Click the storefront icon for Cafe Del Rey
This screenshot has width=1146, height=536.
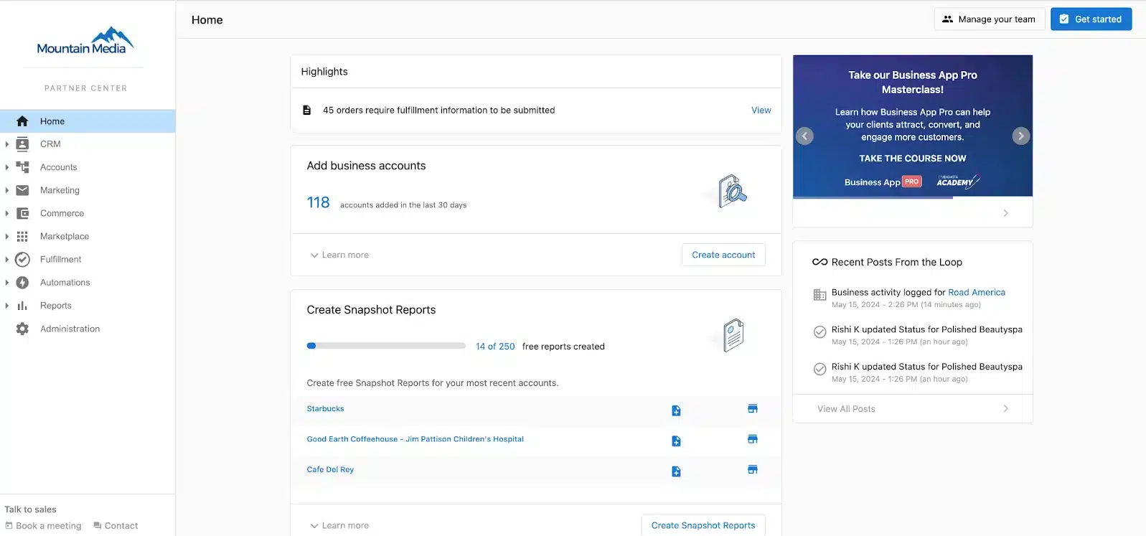click(753, 469)
